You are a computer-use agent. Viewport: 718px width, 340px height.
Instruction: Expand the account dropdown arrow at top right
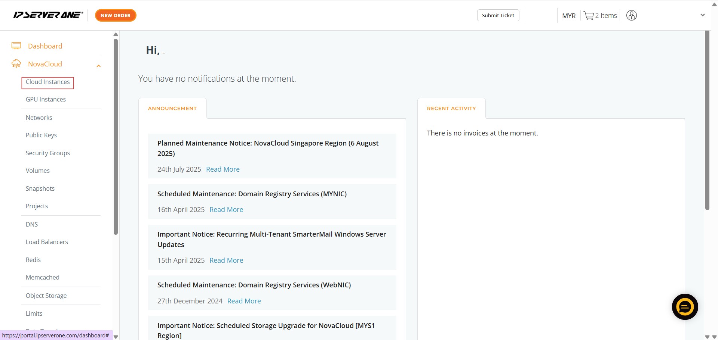702,15
